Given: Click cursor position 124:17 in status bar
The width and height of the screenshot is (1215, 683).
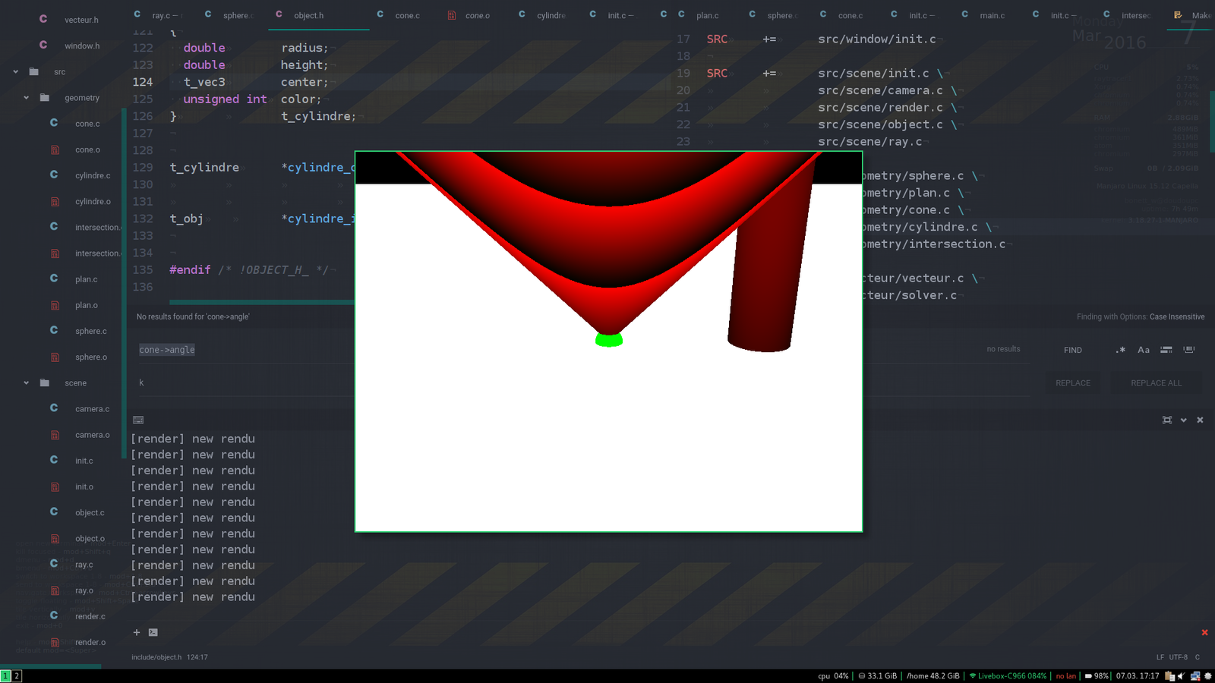Looking at the screenshot, I should point(197,657).
